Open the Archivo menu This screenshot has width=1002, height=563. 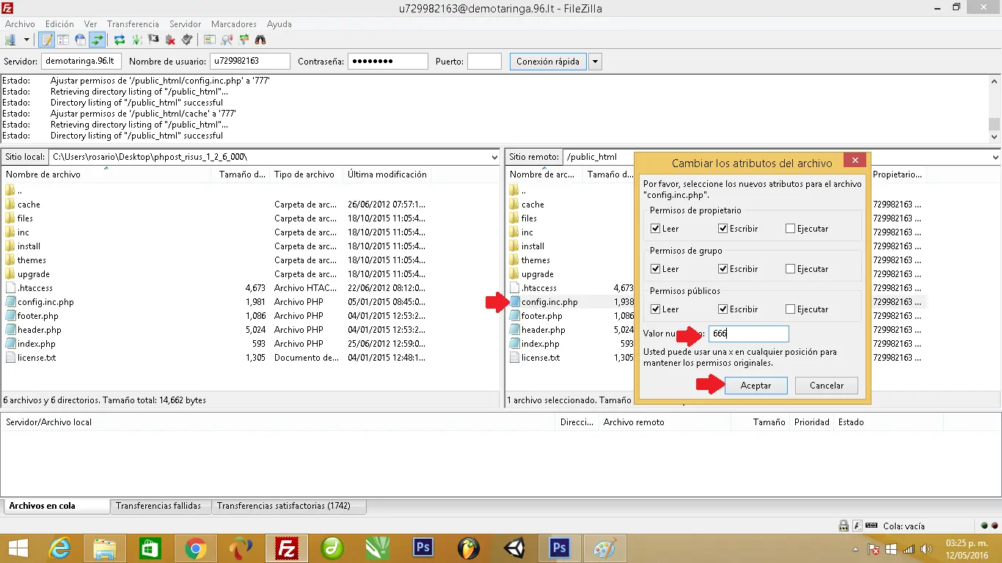pos(20,24)
